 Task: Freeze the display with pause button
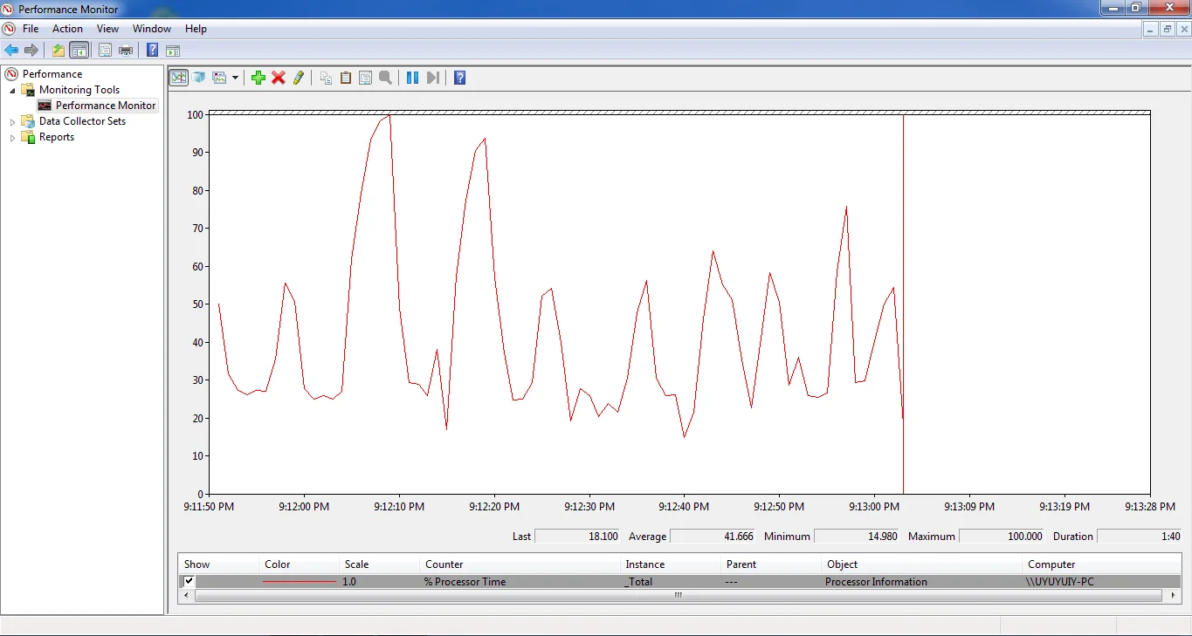(x=412, y=78)
